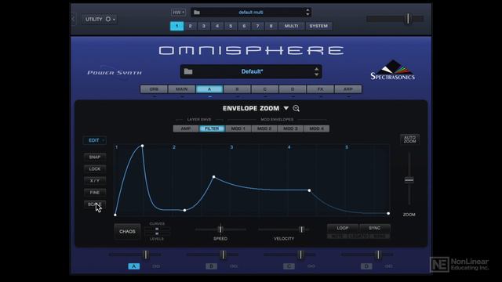Click the master volume slider at top right
Screen dimensions: 502x282
pyautogui.click(x=395, y=19)
